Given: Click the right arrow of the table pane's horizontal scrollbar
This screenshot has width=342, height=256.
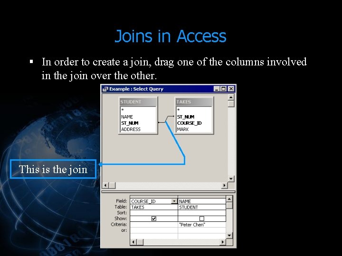Looking at the screenshot, I should coord(224,185).
